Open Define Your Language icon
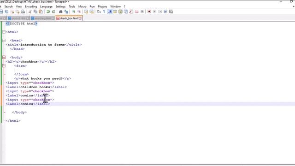The image size is (295, 166). (115, 12)
